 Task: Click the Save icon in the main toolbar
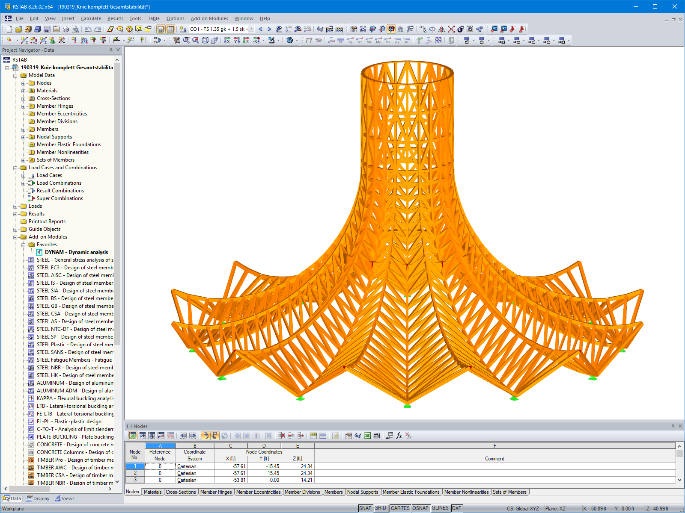point(47,29)
